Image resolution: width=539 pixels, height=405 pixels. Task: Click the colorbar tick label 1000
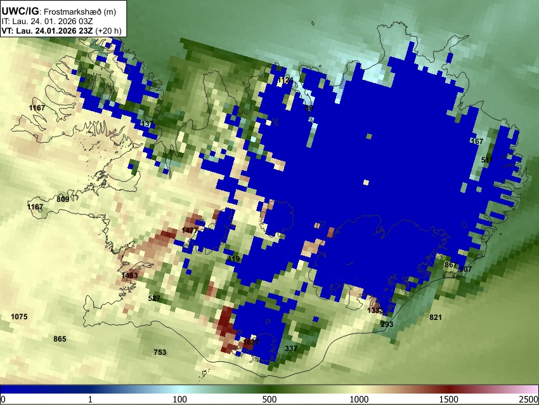pos(359,399)
